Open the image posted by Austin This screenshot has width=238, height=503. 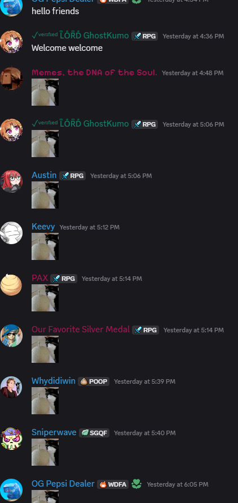click(45, 195)
